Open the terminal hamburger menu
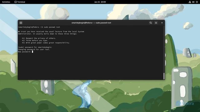 pyautogui.click(x=156, y=23)
